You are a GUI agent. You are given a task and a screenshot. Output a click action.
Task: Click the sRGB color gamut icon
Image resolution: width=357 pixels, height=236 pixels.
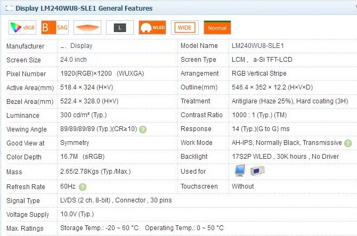click(22, 28)
